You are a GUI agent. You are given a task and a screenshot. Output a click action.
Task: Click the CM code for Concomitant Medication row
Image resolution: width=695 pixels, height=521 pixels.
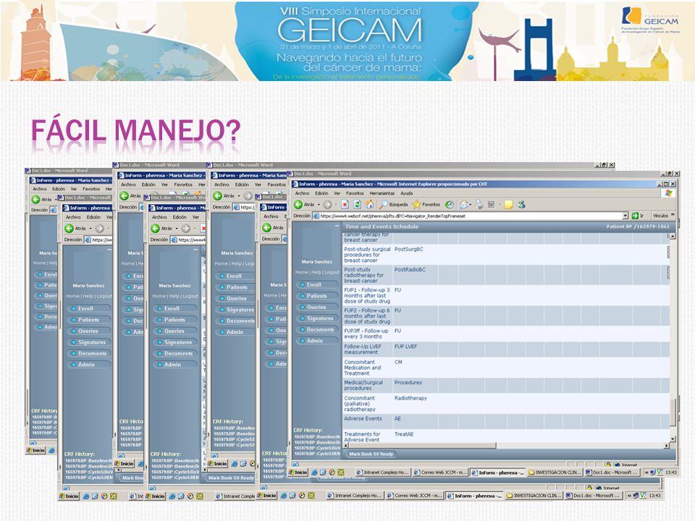coord(398,363)
